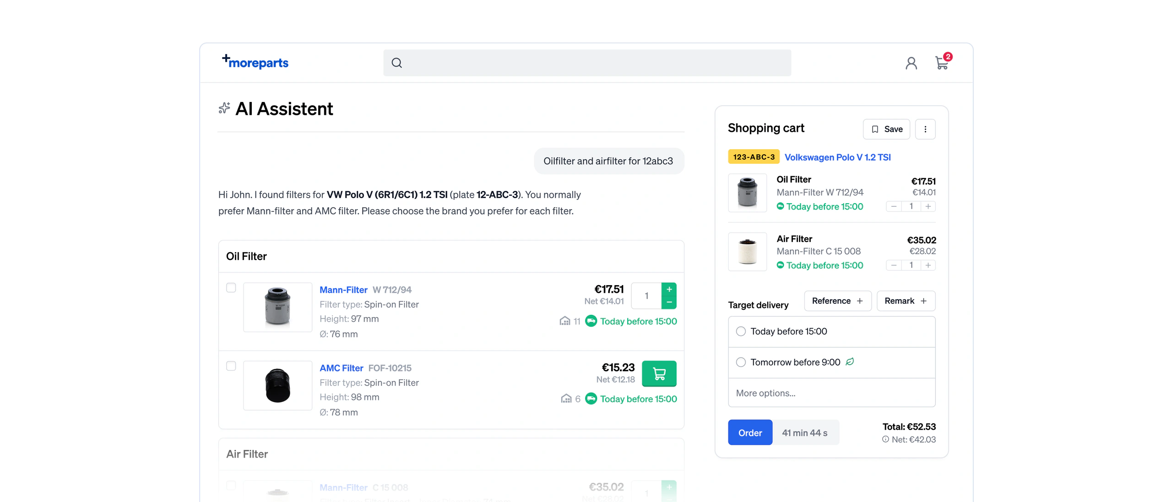The width and height of the screenshot is (1172, 502).
Task: Expand More options for delivery
Action: (x=831, y=393)
